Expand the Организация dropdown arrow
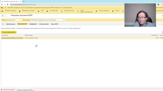The height and width of the screenshot is (91, 163). [x=64, y=20]
